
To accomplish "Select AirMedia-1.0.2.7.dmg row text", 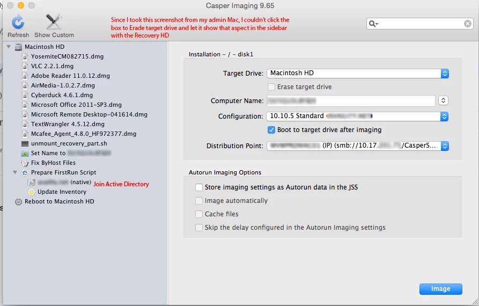I will (x=63, y=85).
